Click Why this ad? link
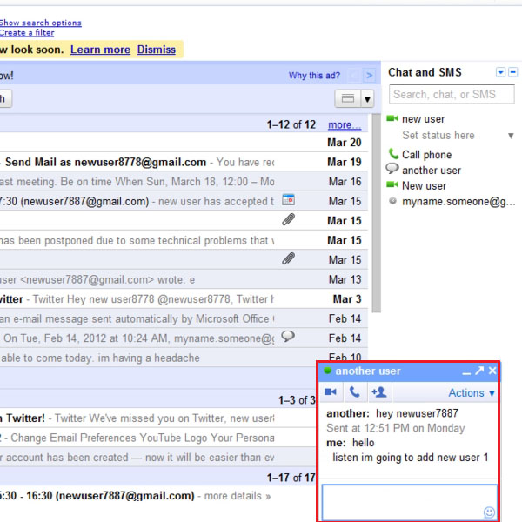This screenshot has height=522, width=522. click(x=314, y=76)
